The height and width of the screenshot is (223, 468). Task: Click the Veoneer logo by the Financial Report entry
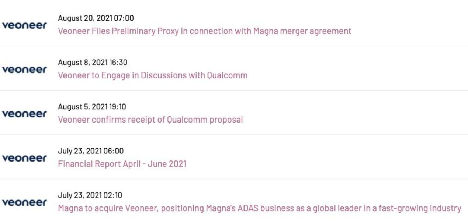pos(25,158)
